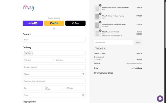Focus the Apartment, suite field
Screen dimensions: 166x103
(x=54, y=81)
